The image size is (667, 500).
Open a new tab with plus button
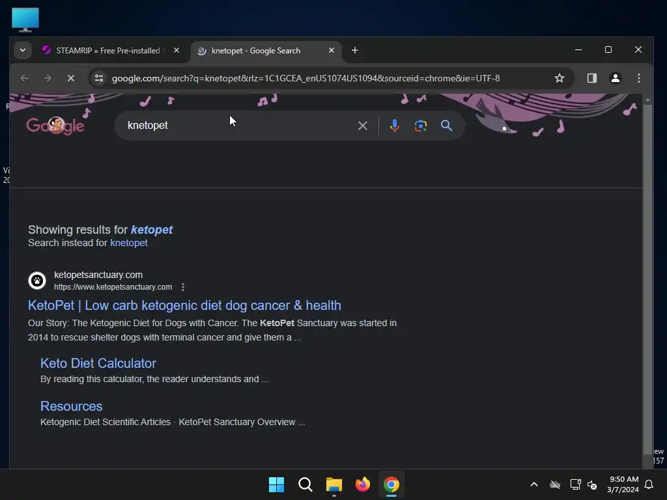355,50
